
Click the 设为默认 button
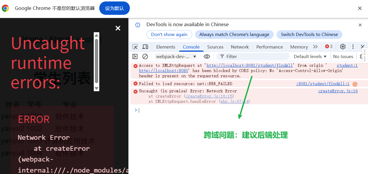[114, 8]
